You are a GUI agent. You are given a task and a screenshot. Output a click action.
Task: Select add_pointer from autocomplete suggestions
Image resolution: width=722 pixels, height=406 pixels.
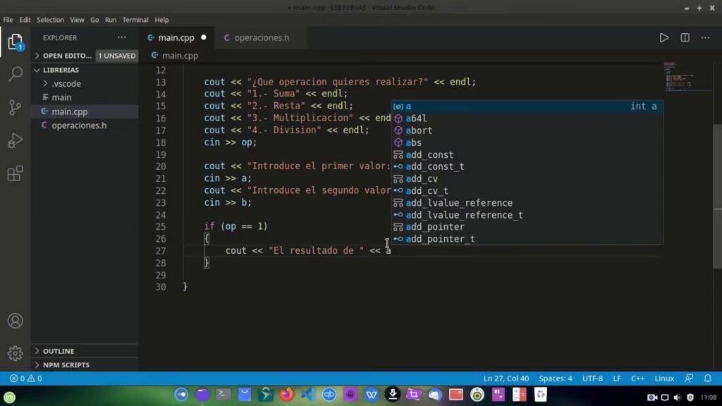434,227
